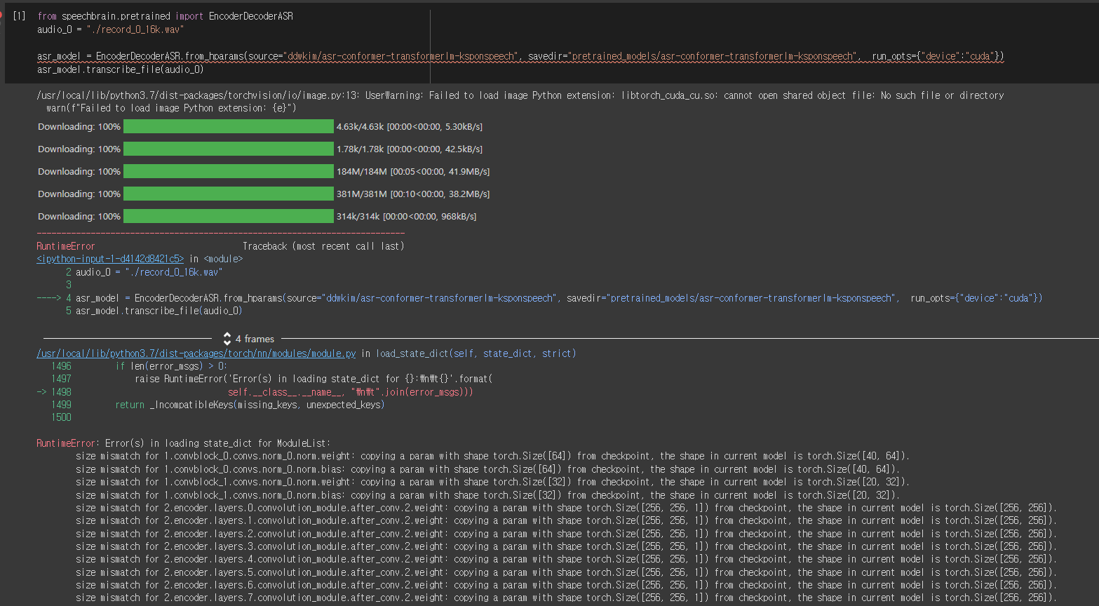The image size is (1099, 606).
Task: Click the 184M/184M download progress bar
Action: coord(228,170)
